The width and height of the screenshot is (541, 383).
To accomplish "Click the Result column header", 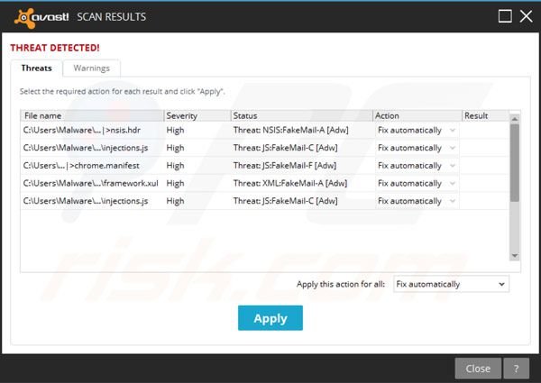I will click(485, 116).
